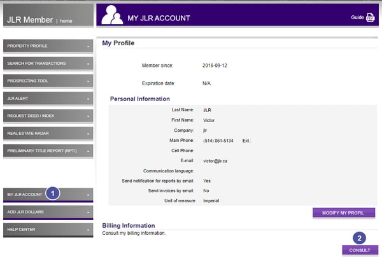Screen dimensions: 382x259
Task: Select My JLR Account in sidebar
Action: (x=48, y=195)
